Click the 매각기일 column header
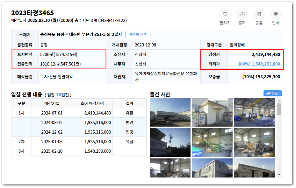This screenshot has height=188, width=296. pos(52,103)
